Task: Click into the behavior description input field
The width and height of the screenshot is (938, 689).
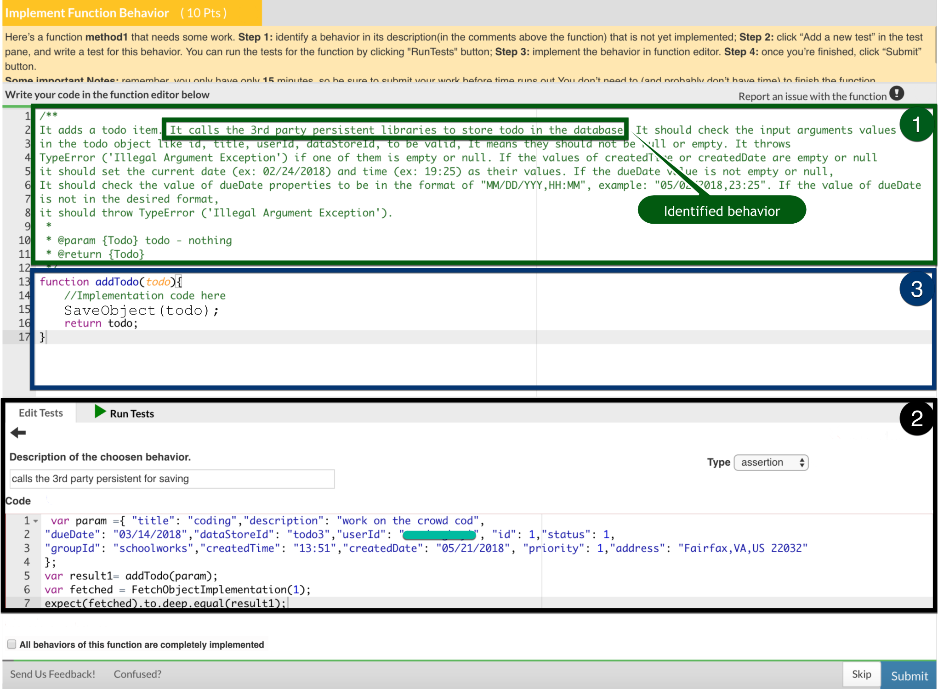Action: tap(172, 479)
